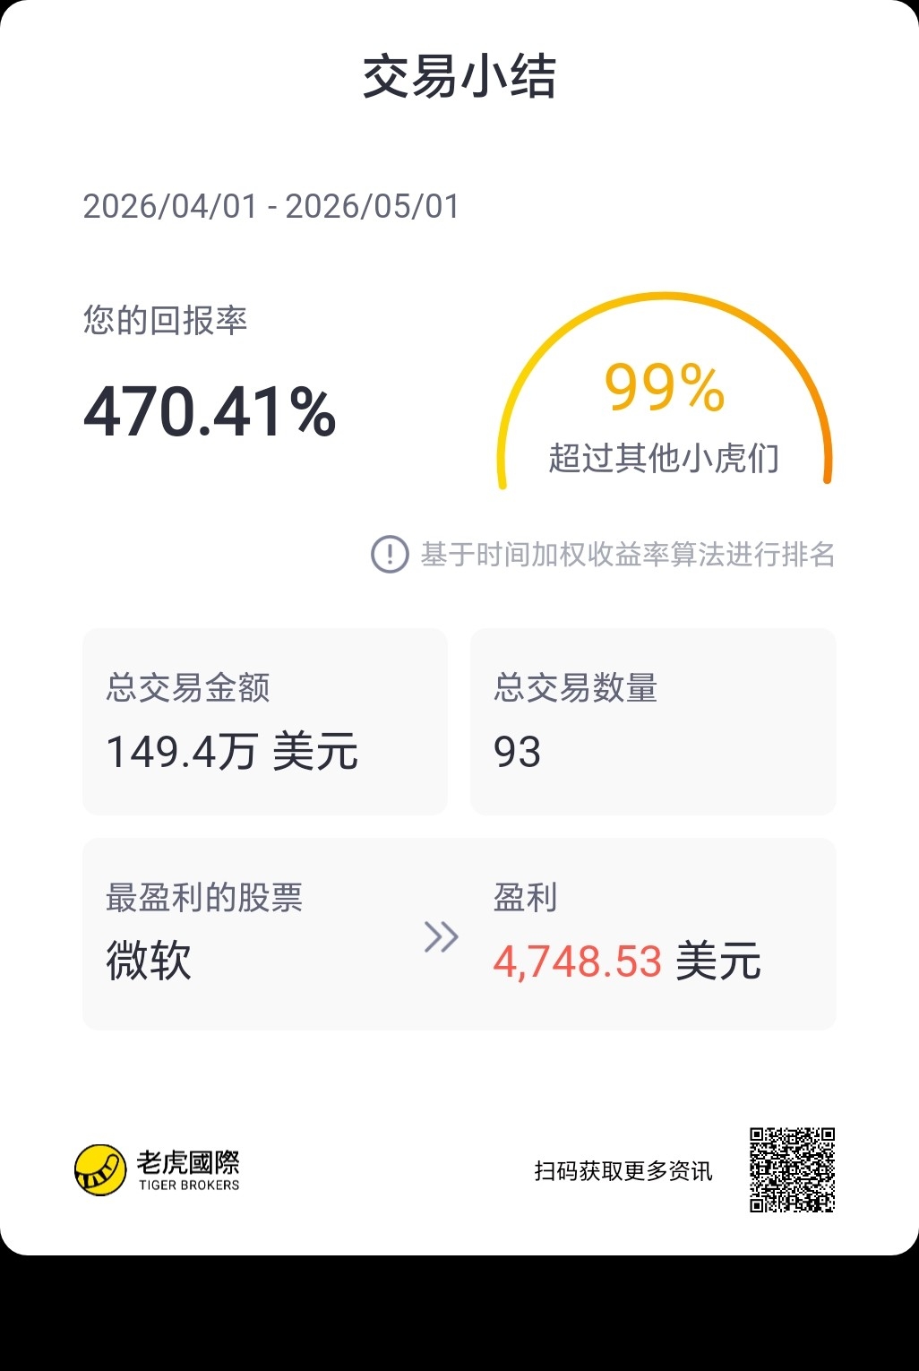The image size is (919, 1371).
Task: Tap the 基于时间加权收益率算法进行排名 note
Action: coord(628,555)
